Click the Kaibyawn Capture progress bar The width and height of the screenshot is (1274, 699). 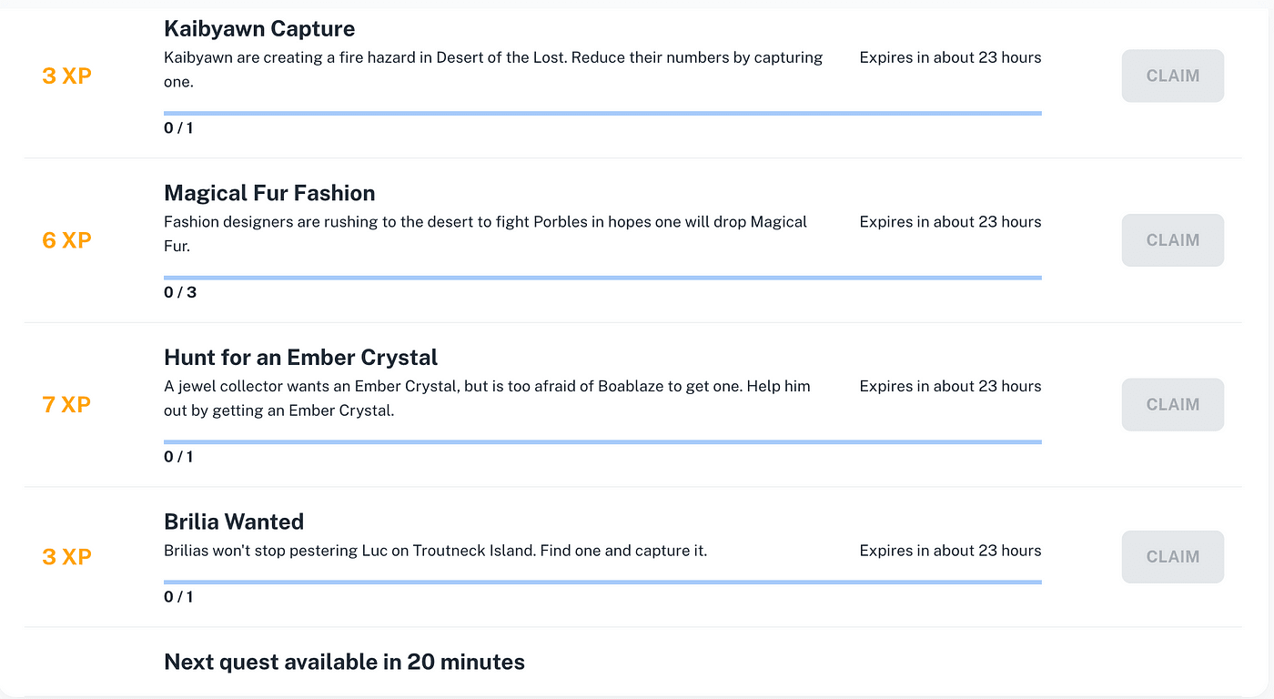tap(601, 113)
